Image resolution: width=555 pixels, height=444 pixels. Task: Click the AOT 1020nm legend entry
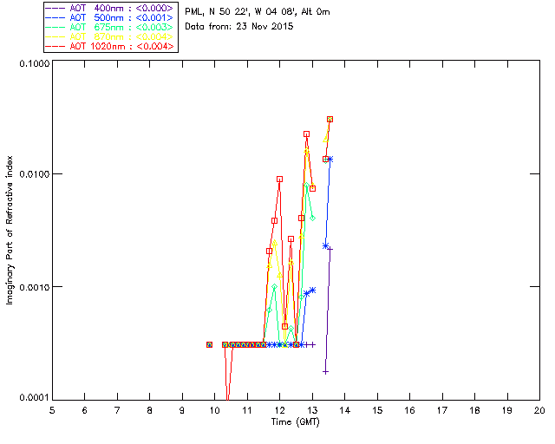click(x=110, y=46)
